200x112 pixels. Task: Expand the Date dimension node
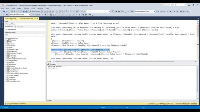pyautogui.click(x=6, y=48)
